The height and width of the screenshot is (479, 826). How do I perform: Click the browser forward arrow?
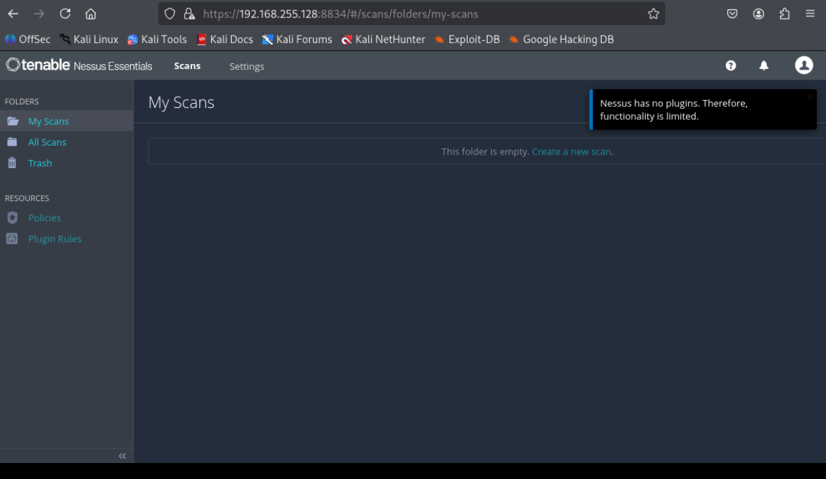(39, 14)
